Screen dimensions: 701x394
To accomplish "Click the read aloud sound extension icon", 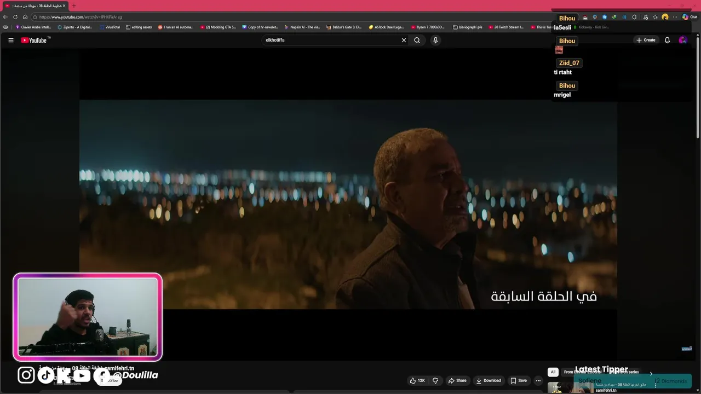I will (624, 17).
